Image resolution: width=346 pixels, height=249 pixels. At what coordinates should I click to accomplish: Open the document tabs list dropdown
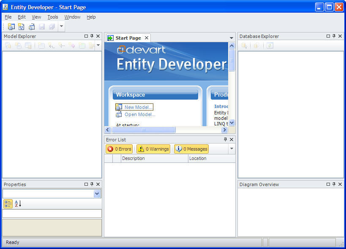[231, 38]
